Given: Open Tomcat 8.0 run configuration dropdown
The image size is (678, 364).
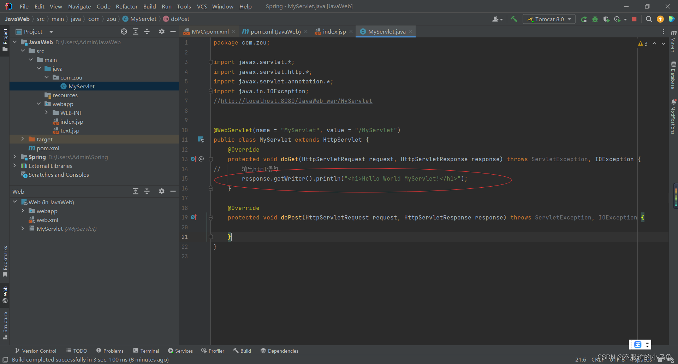Looking at the screenshot, I should [x=549, y=19].
